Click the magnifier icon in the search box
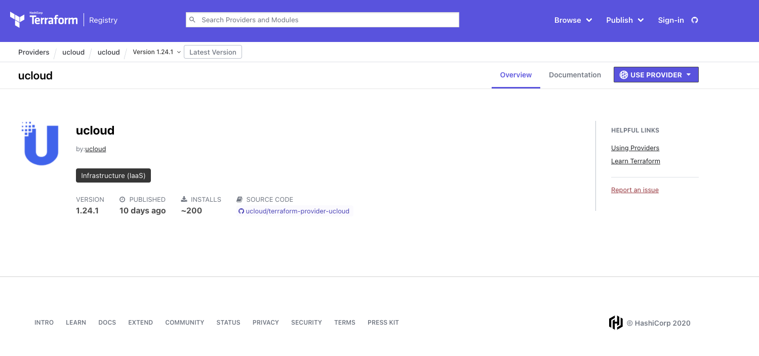 click(192, 20)
